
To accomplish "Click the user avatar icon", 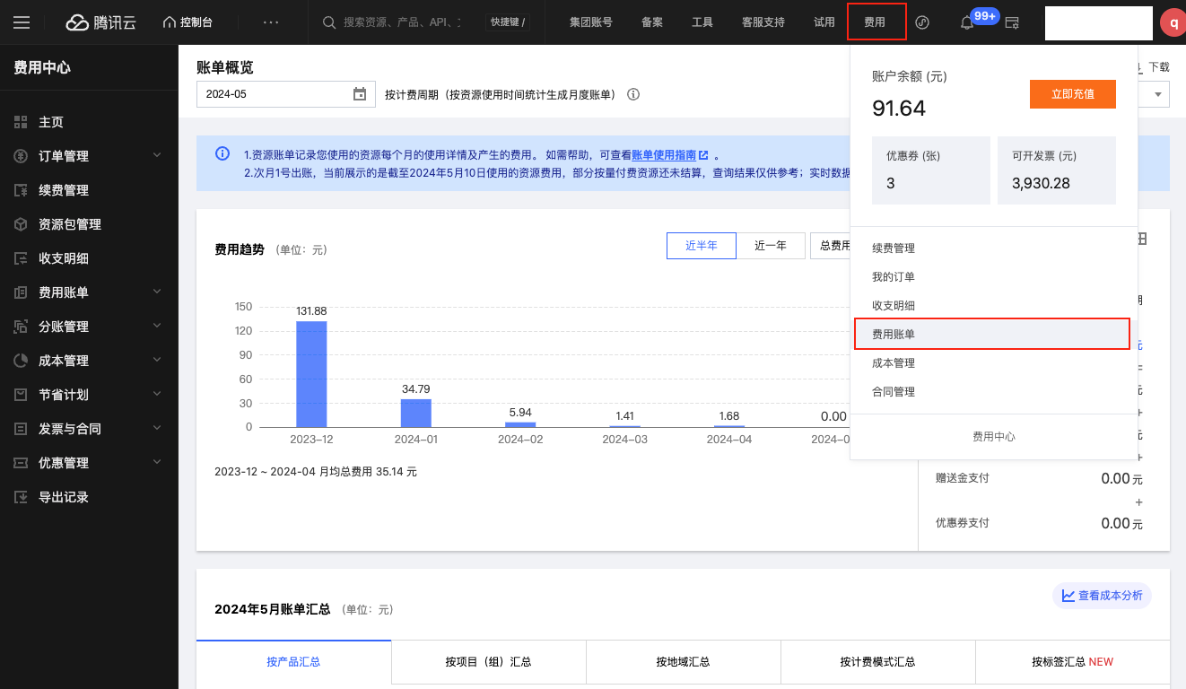I will (1173, 22).
